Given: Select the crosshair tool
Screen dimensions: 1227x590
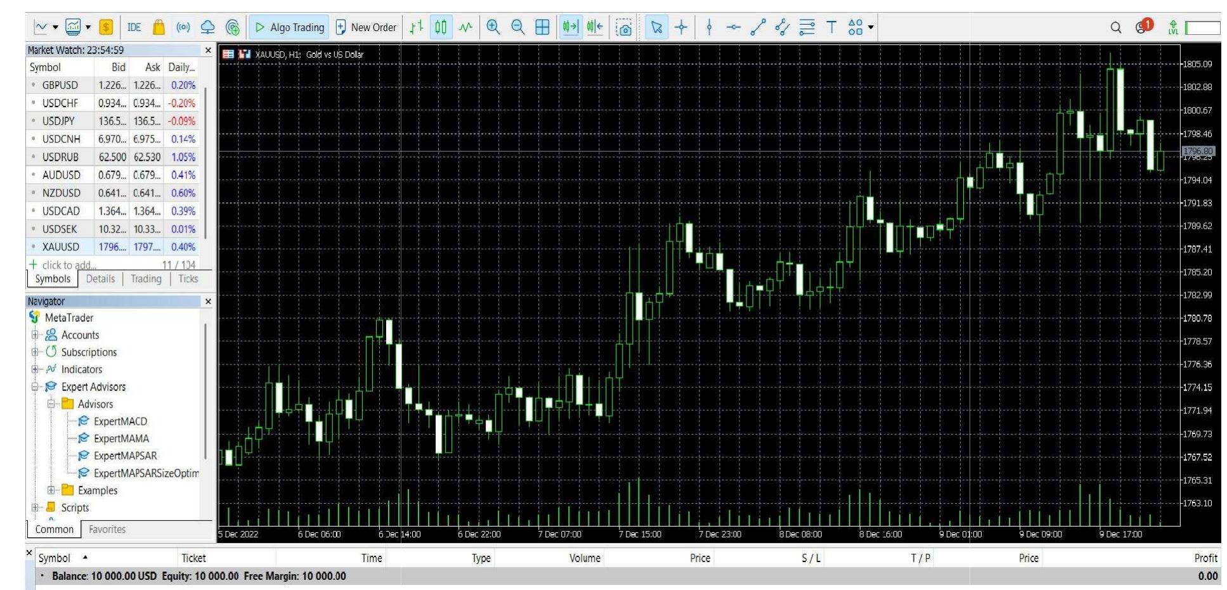Looking at the screenshot, I should 682,27.
